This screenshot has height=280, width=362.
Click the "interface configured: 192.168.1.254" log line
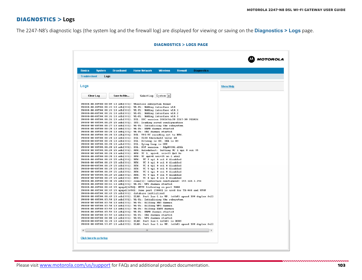[x=141, y=181]
